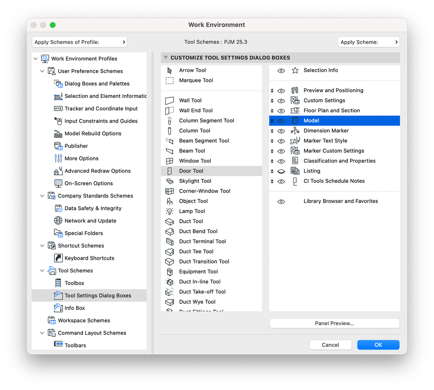Toggle eye for Marker Text Style
This screenshot has width=434, height=390.
point(281,141)
